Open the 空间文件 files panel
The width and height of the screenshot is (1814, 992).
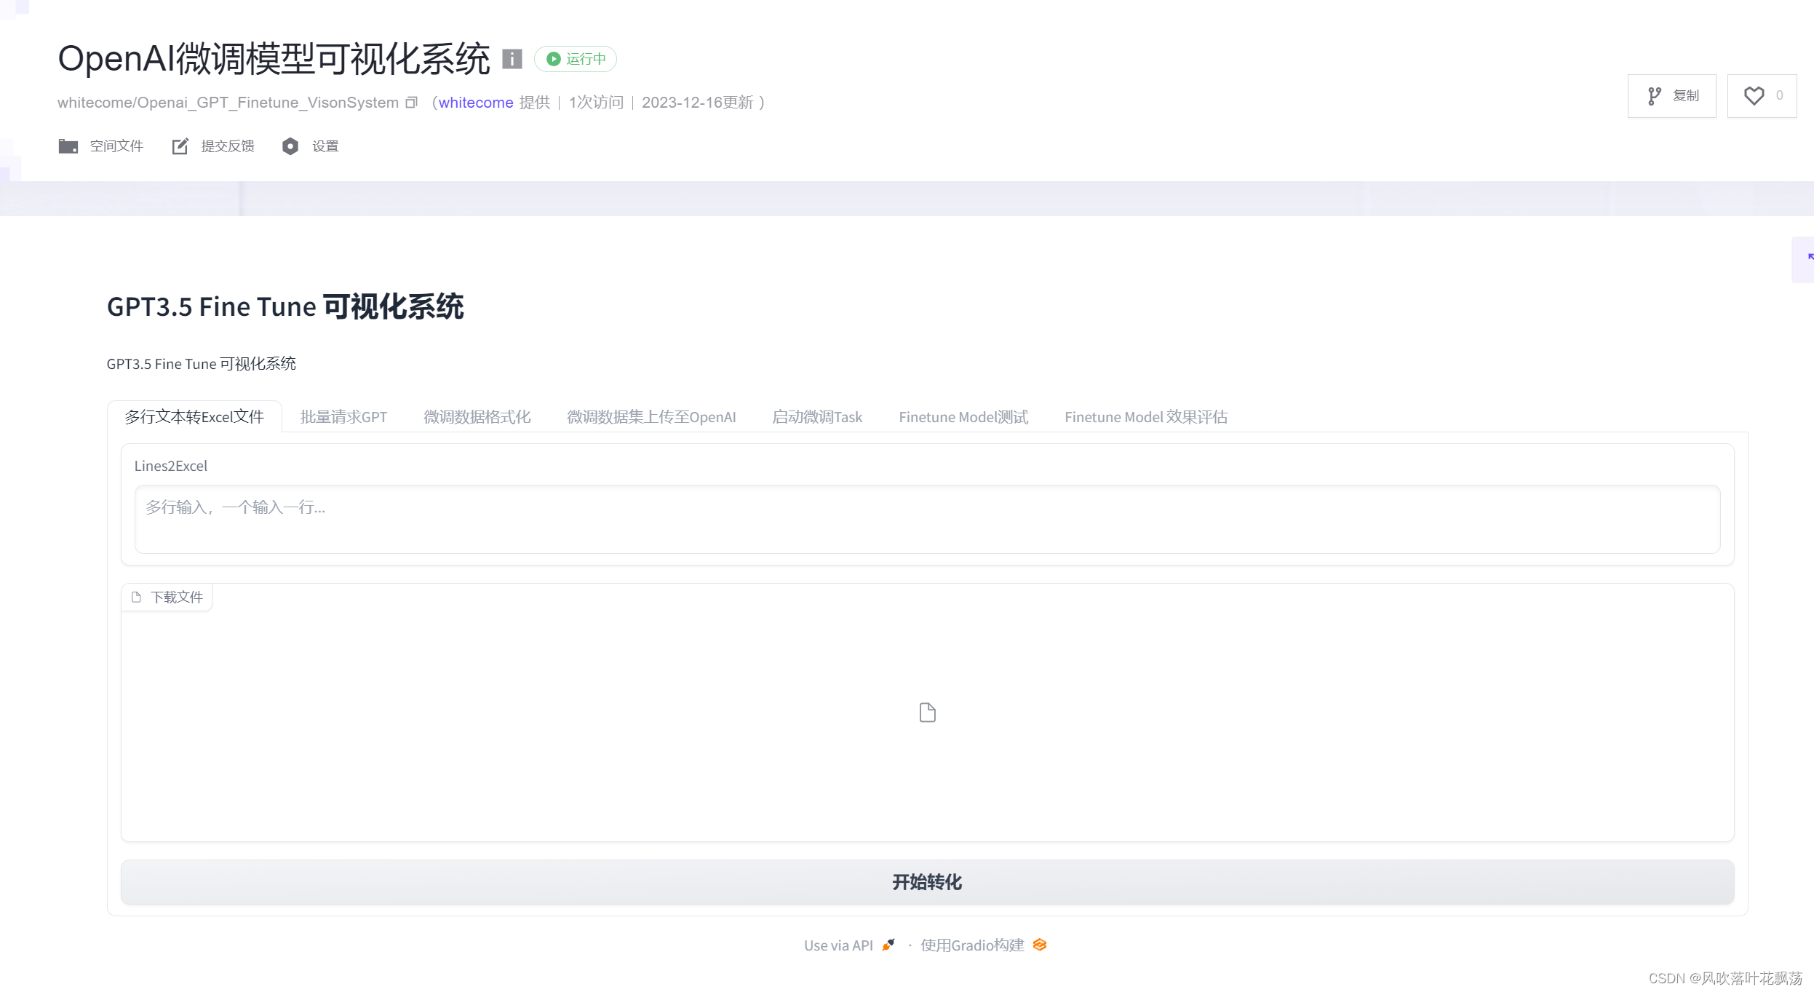point(101,146)
